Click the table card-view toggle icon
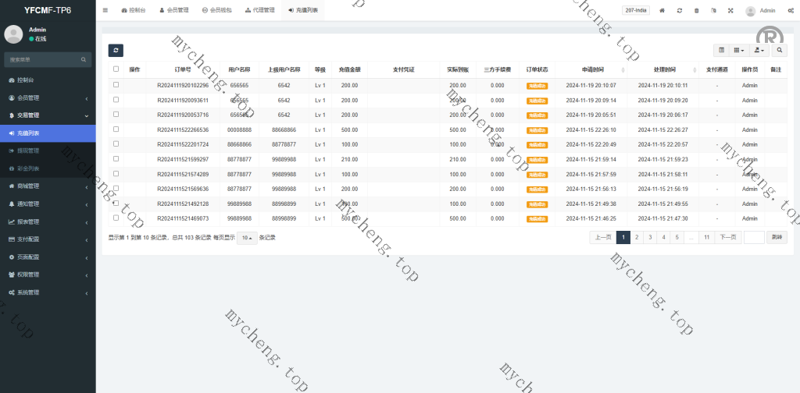Image resolution: width=800 pixels, height=393 pixels. [x=721, y=50]
